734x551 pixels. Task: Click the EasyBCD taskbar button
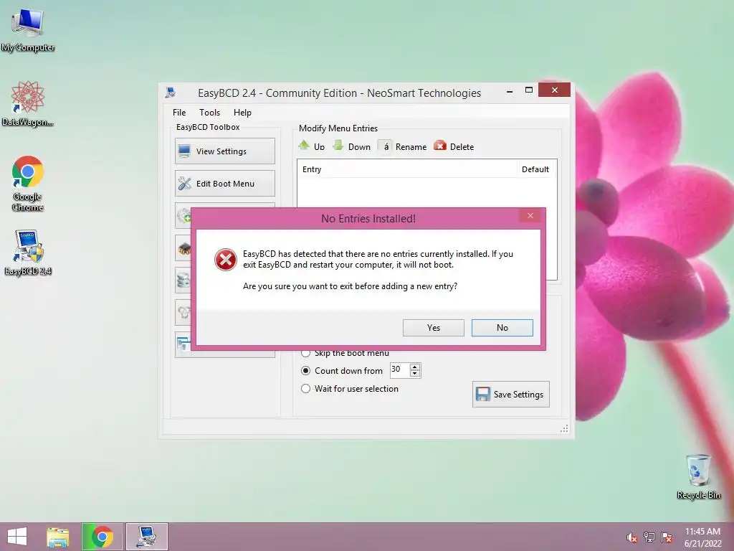[x=146, y=537]
